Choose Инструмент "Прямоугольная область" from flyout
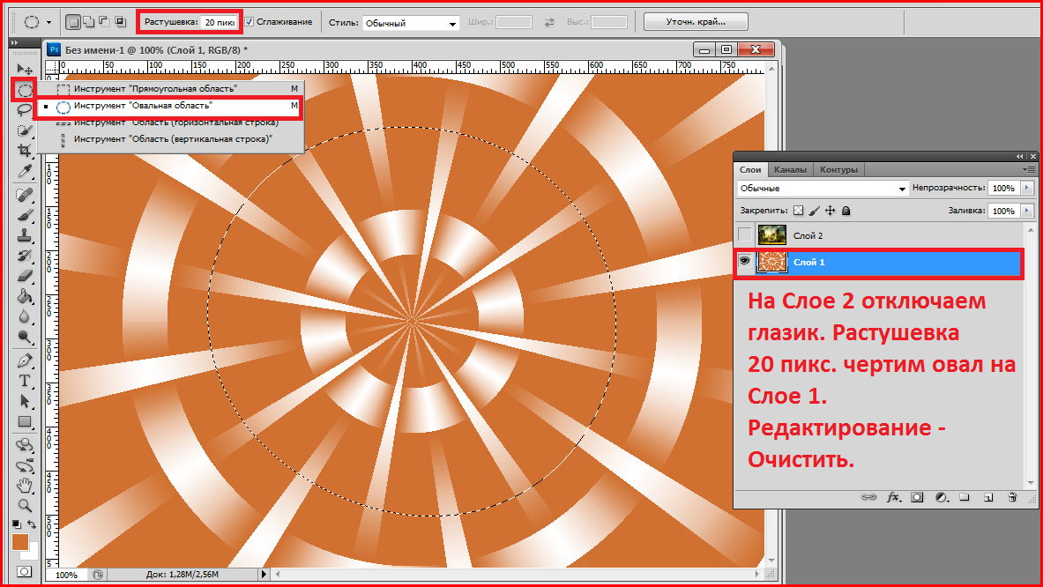1043x587 pixels. (169, 88)
